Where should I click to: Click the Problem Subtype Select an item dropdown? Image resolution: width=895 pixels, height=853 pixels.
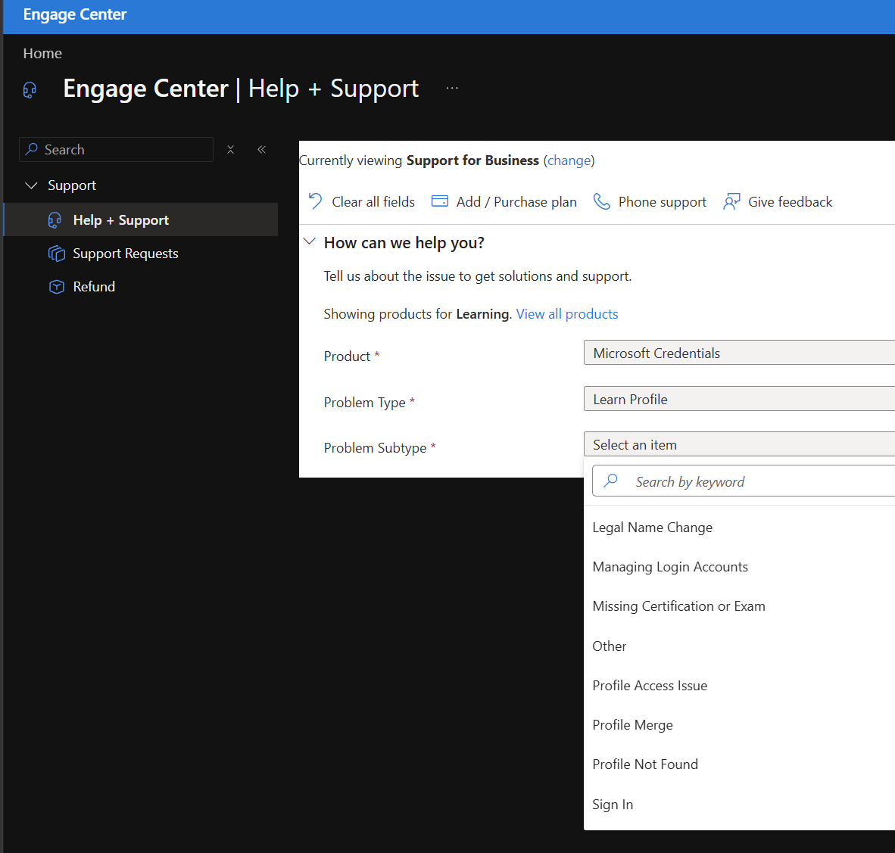[x=739, y=444]
